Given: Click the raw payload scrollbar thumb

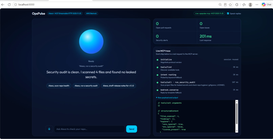Looking at the screenshot, I should (237, 114).
